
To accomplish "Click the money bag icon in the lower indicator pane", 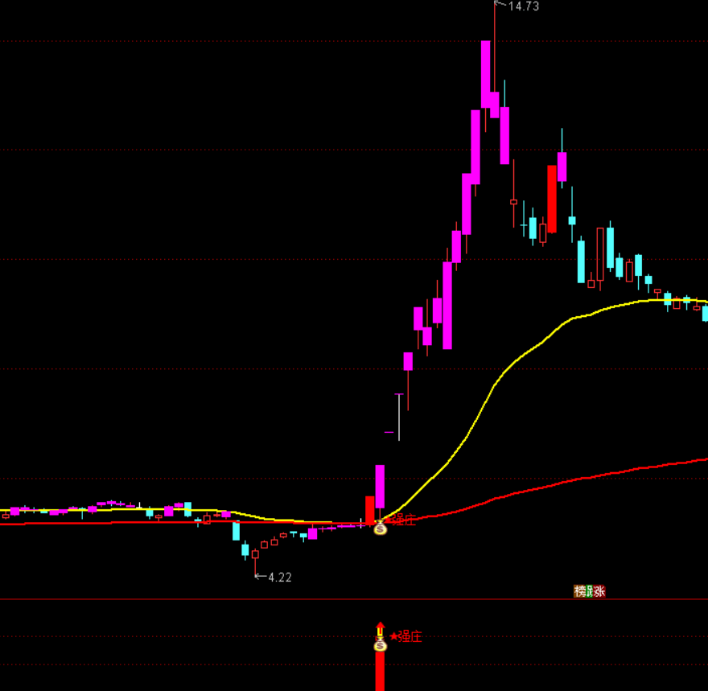I will tap(380, 644).
